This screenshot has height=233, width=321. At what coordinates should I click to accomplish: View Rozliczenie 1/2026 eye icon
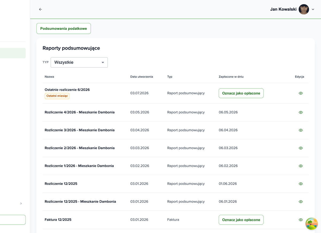coord(301,166)
